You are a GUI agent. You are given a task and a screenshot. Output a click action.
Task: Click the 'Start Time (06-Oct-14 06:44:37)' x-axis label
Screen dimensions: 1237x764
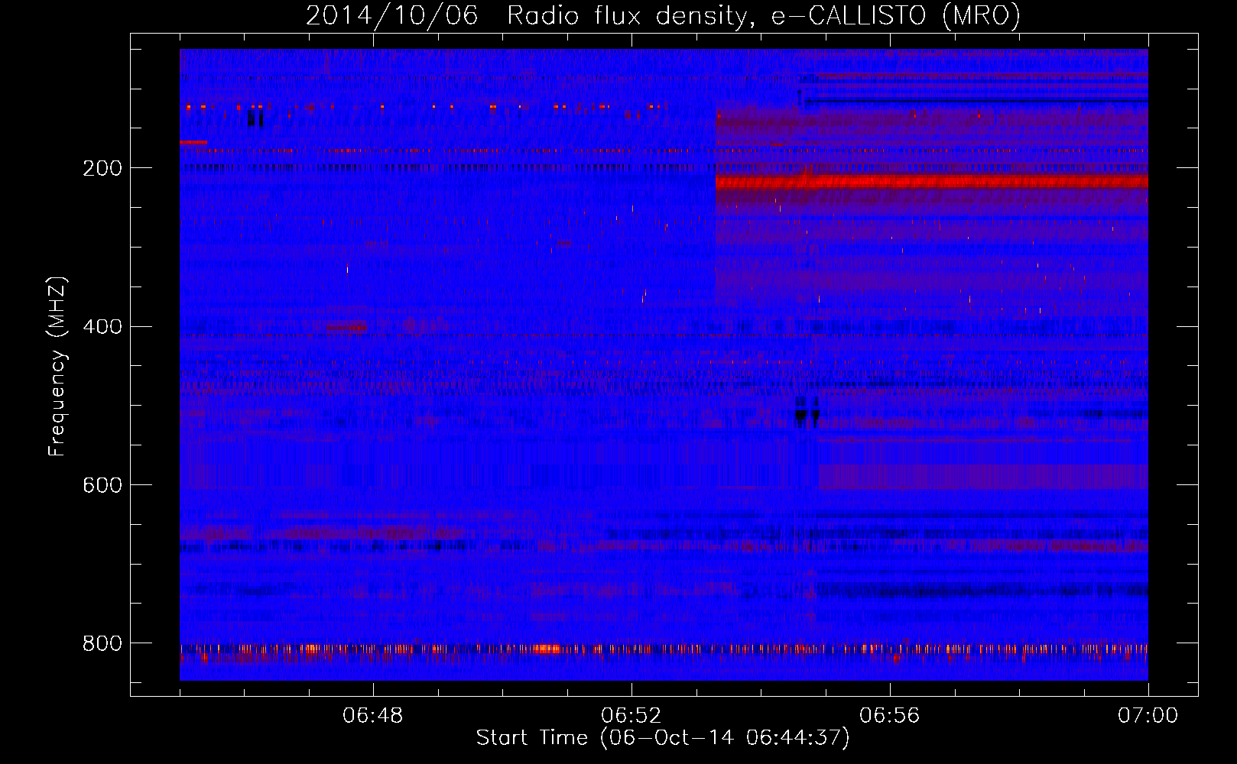tap(663, 738)
